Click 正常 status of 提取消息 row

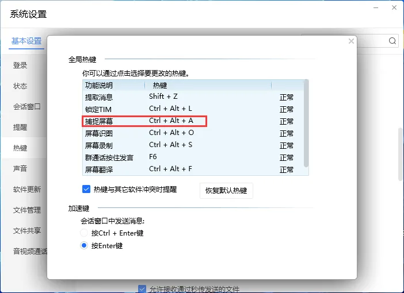pos(287,97)
